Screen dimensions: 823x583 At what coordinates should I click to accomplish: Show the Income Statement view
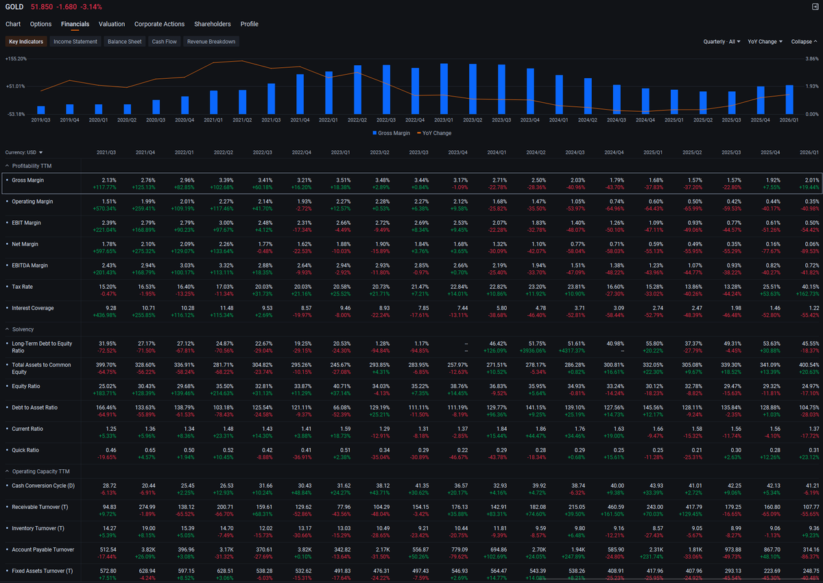tap(75, 42)
